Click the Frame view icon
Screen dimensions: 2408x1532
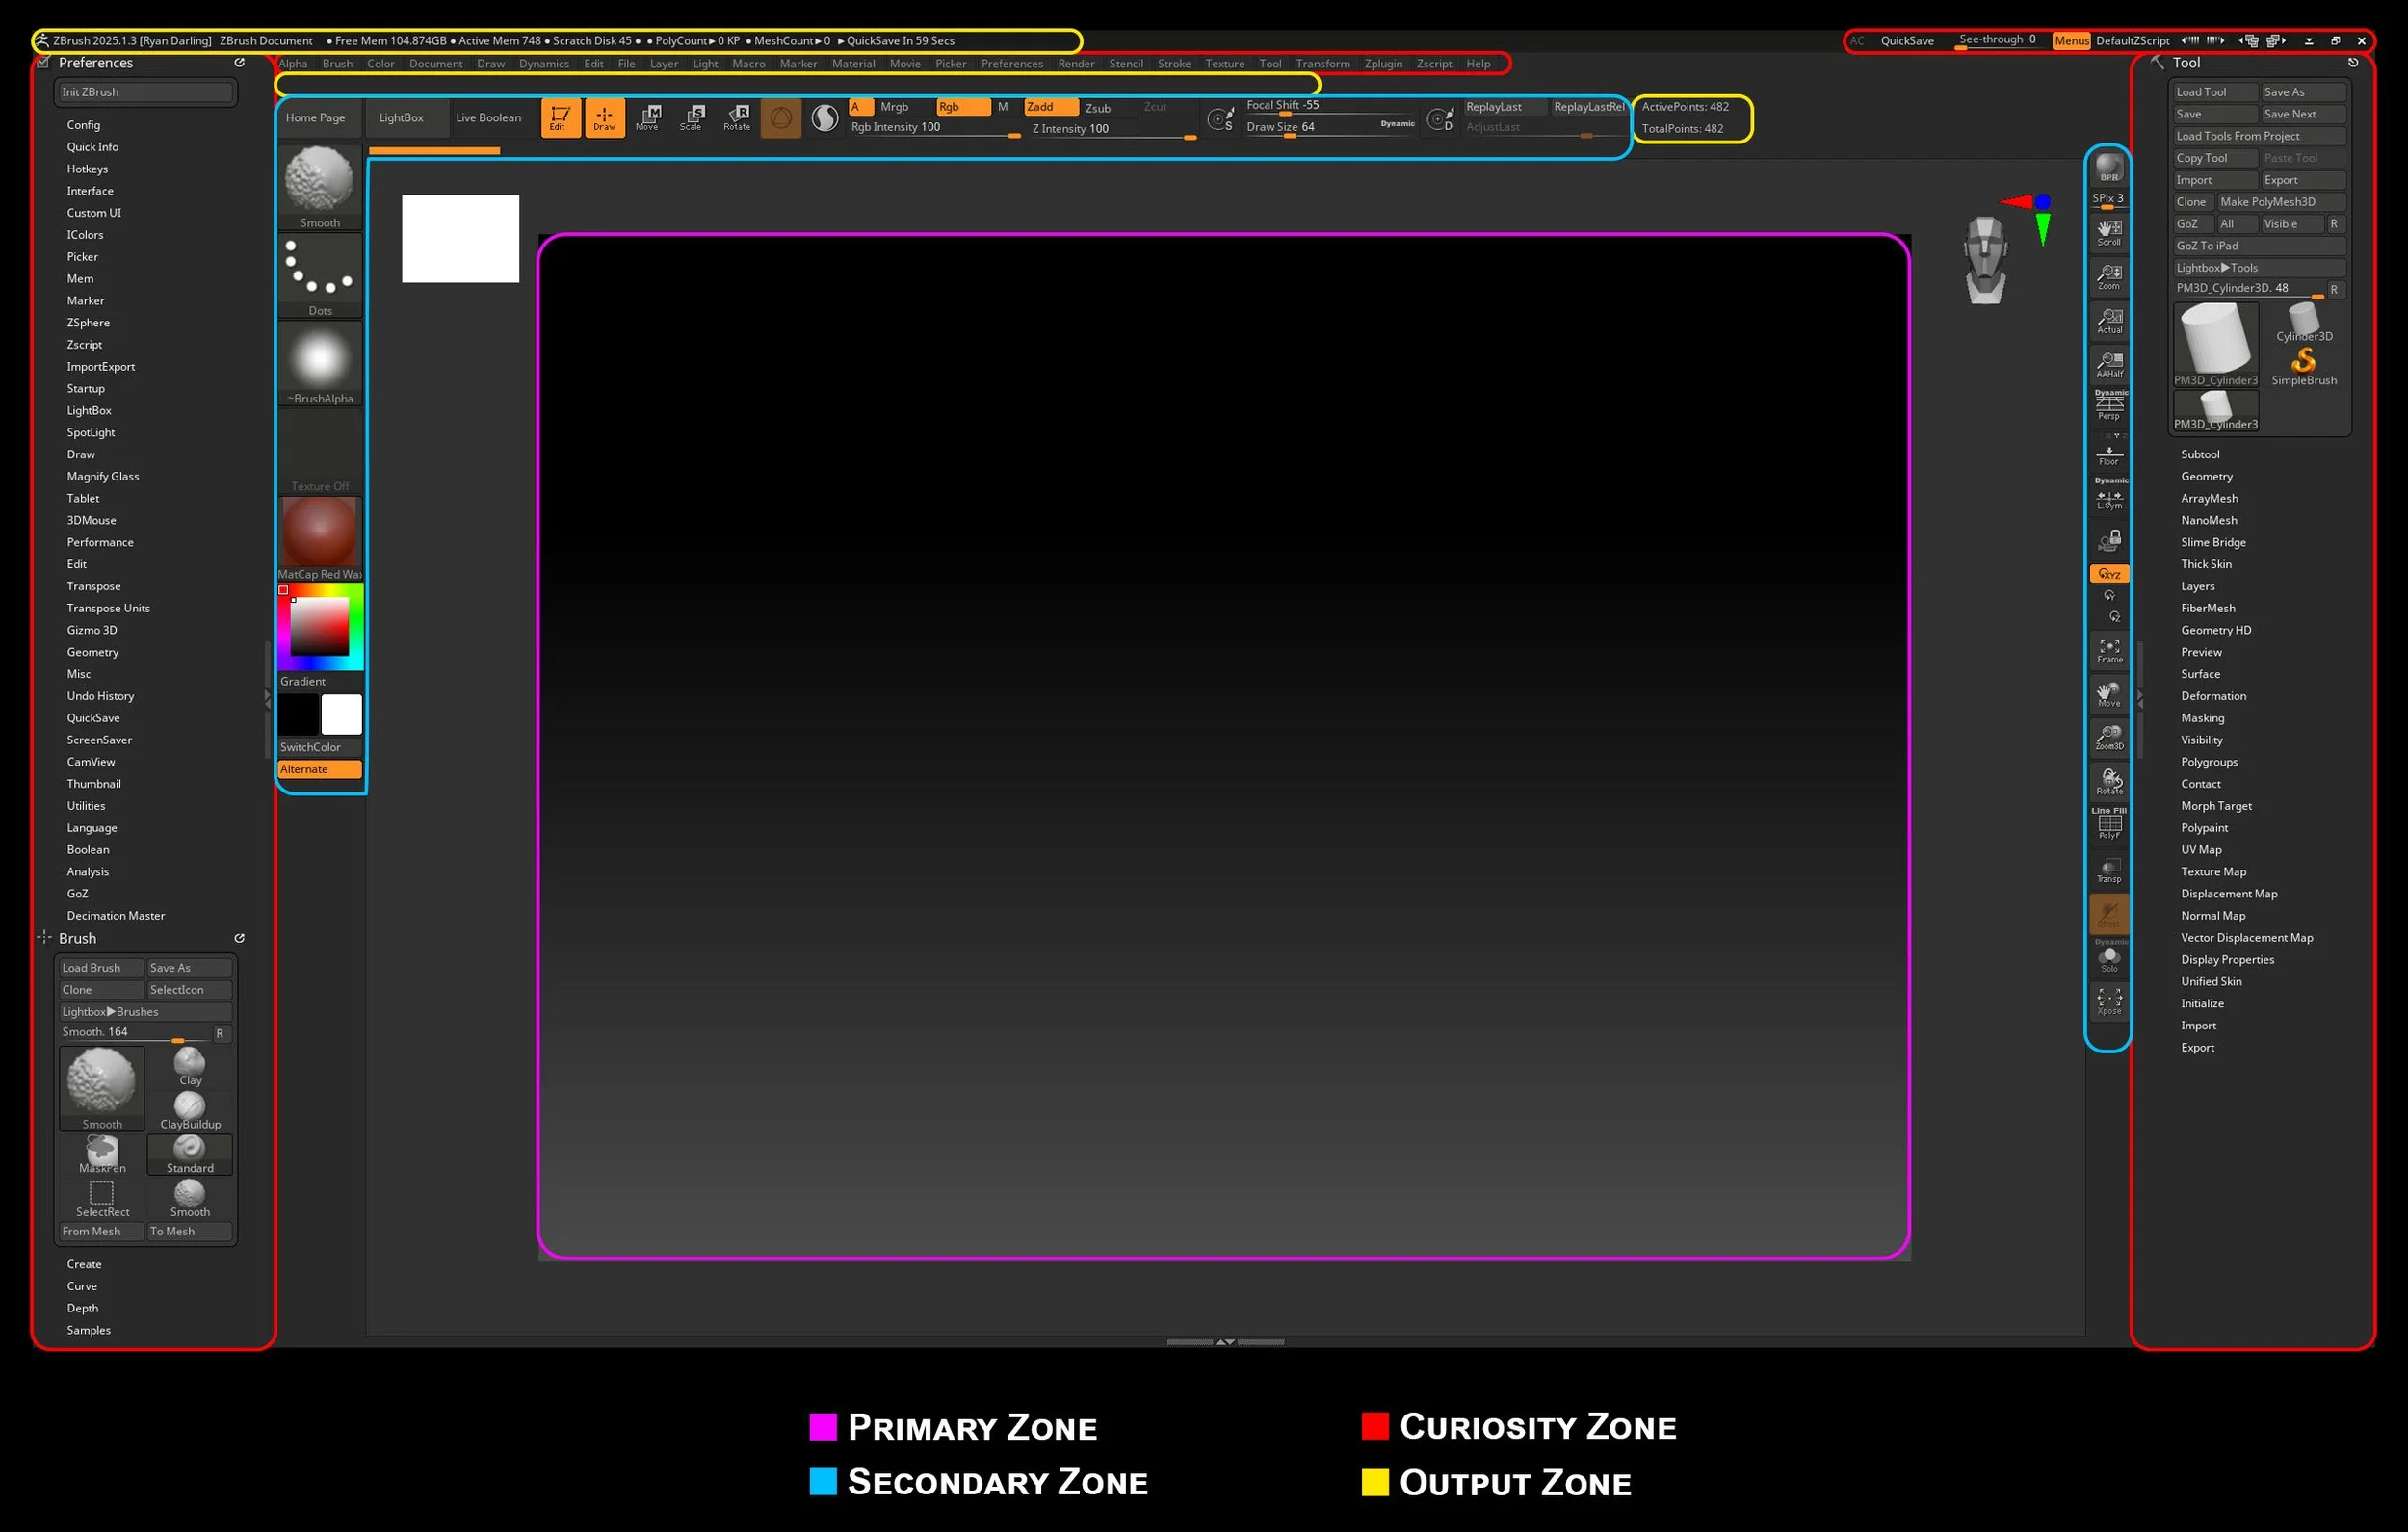tap(2109, 651)
